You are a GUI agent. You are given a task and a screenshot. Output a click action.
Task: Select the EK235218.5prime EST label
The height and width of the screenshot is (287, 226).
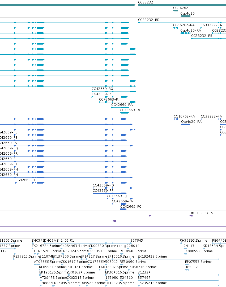tap(152, 283)
